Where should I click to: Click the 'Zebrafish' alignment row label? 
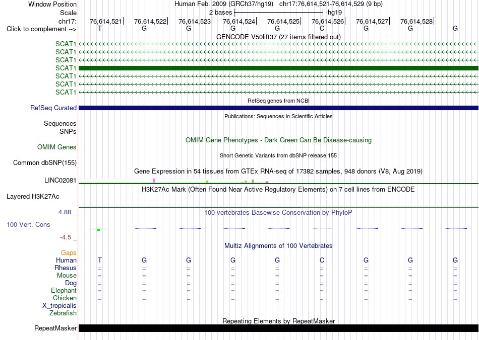(x=63, y=313)
